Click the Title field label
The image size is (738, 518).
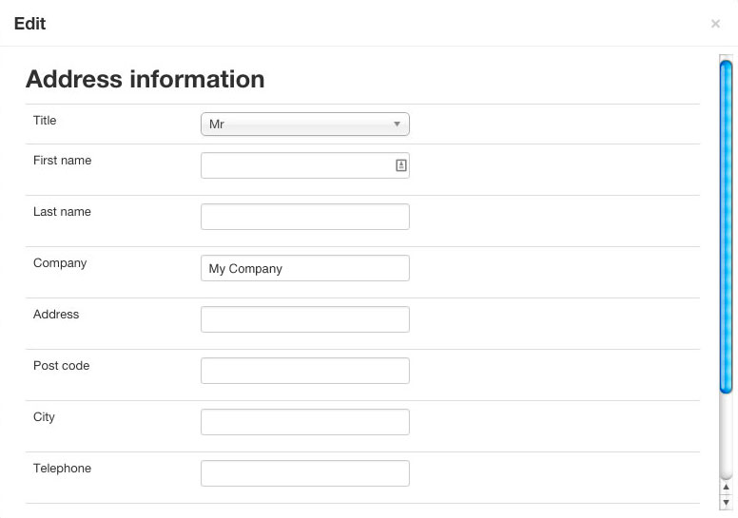click(x=45, y=121)
